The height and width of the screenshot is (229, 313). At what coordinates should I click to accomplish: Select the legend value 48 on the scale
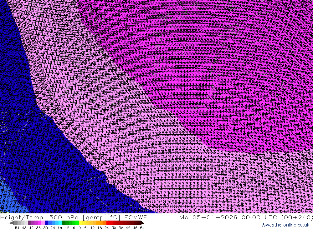pos(135,228)
